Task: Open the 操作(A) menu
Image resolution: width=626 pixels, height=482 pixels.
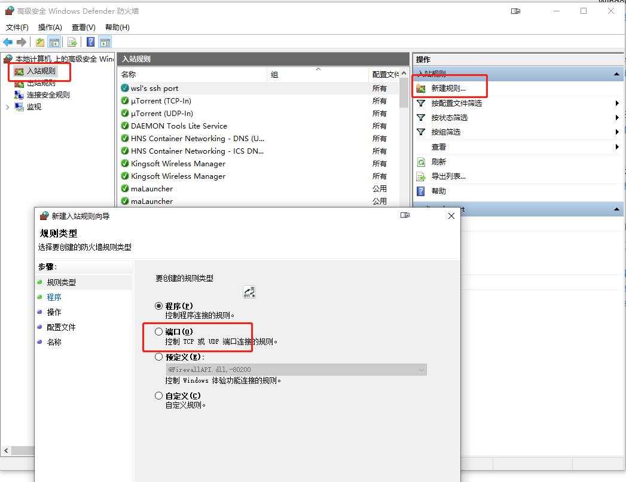Action: point(50,28)
